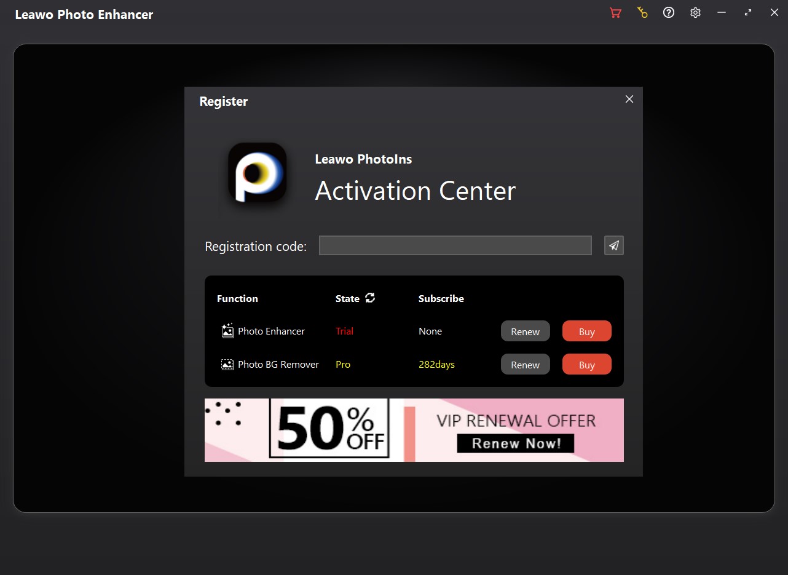Click the Leawo PhotoIns app logo
The image size is (788, 575).
point(257,173)
